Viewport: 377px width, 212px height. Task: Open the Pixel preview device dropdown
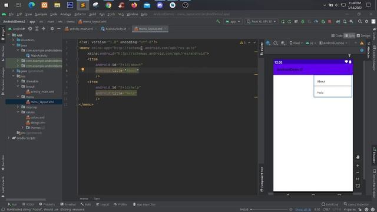(x=296, y=43)
